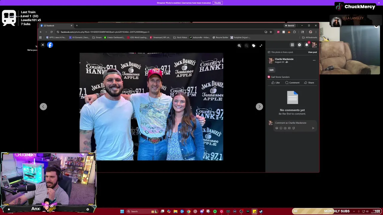383x215 pixels.
Task: Open Discord from the taskbar
Action: pos(202,211)
